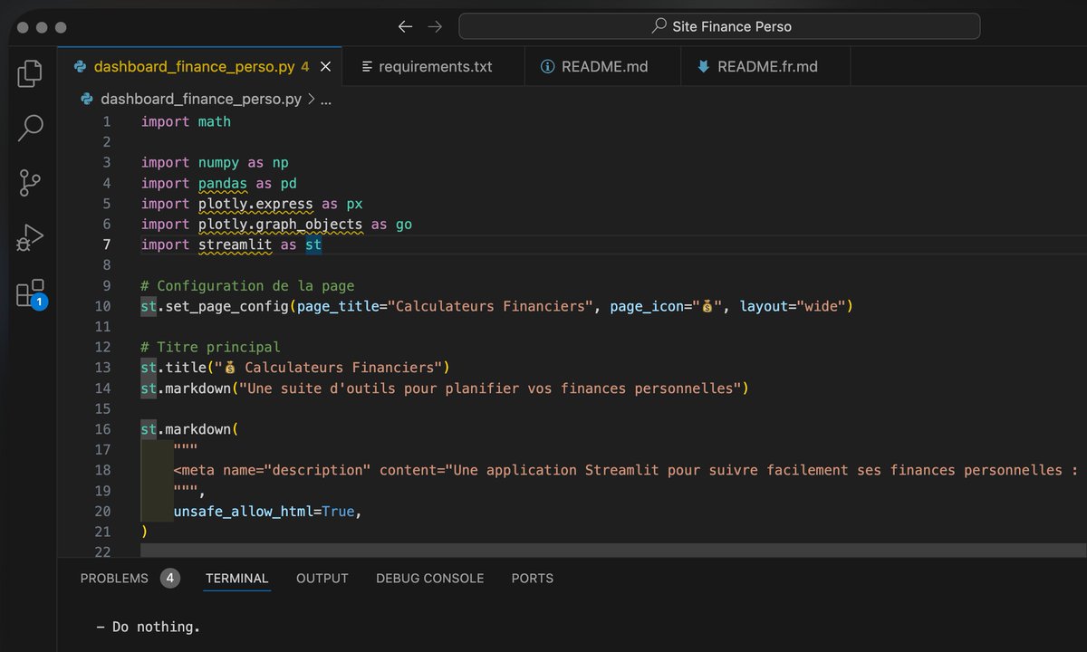This screenshot has width=1087, height=652.
Task: Click 'streamlit' in the import line
Action: [x=236, y=244]
